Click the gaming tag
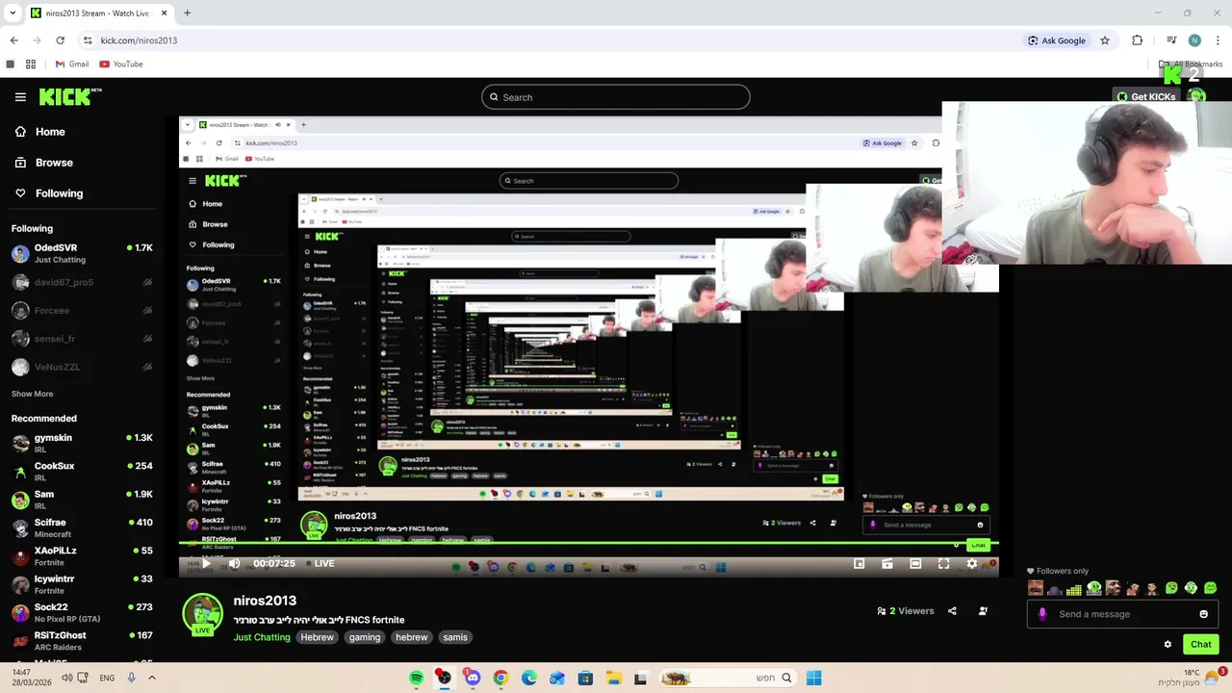Screen dimensions: 1232x693 click(365, 637)
